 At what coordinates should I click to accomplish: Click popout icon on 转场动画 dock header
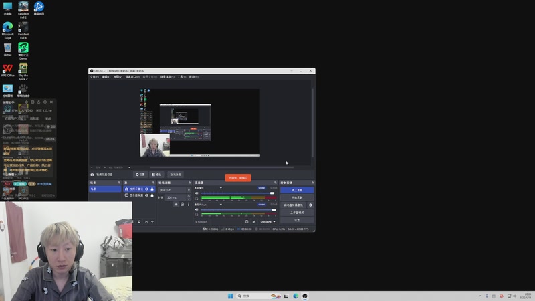tap(190, 183)
